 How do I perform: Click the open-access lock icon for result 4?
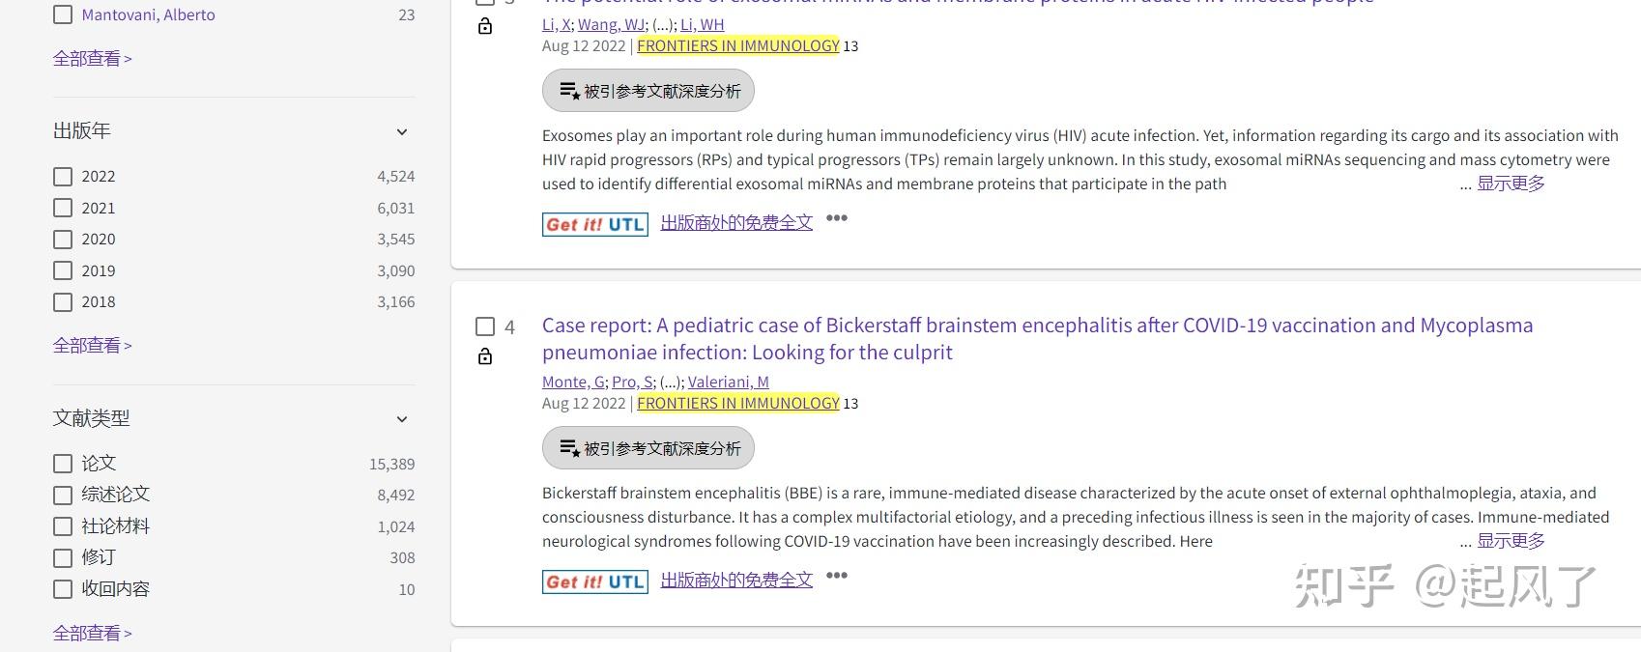point(485,356)
